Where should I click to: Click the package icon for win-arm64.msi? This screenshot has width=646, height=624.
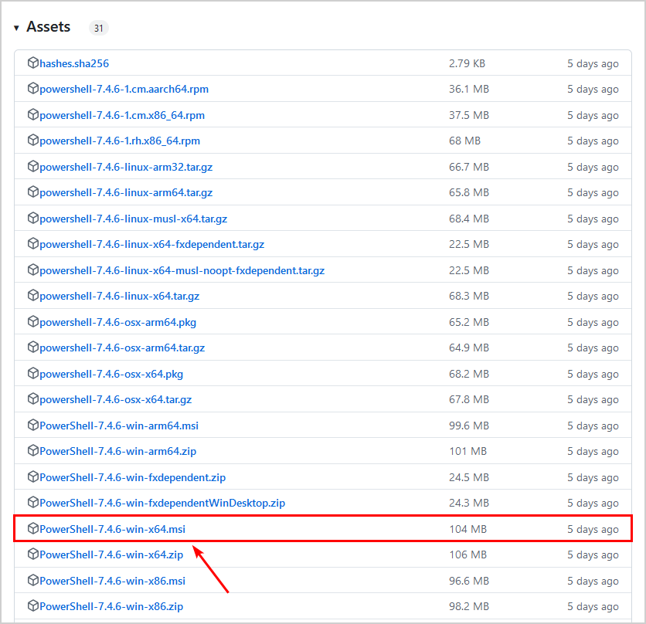pos(33,425)
